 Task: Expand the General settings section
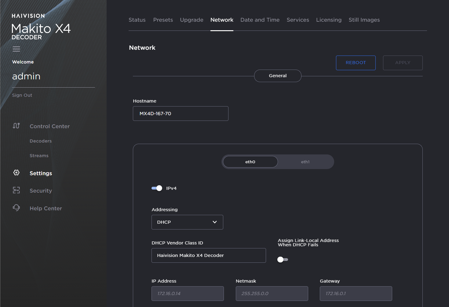[x=277, y=76]
